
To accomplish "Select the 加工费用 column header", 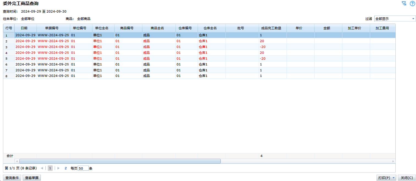I will (x=382, y=28).
